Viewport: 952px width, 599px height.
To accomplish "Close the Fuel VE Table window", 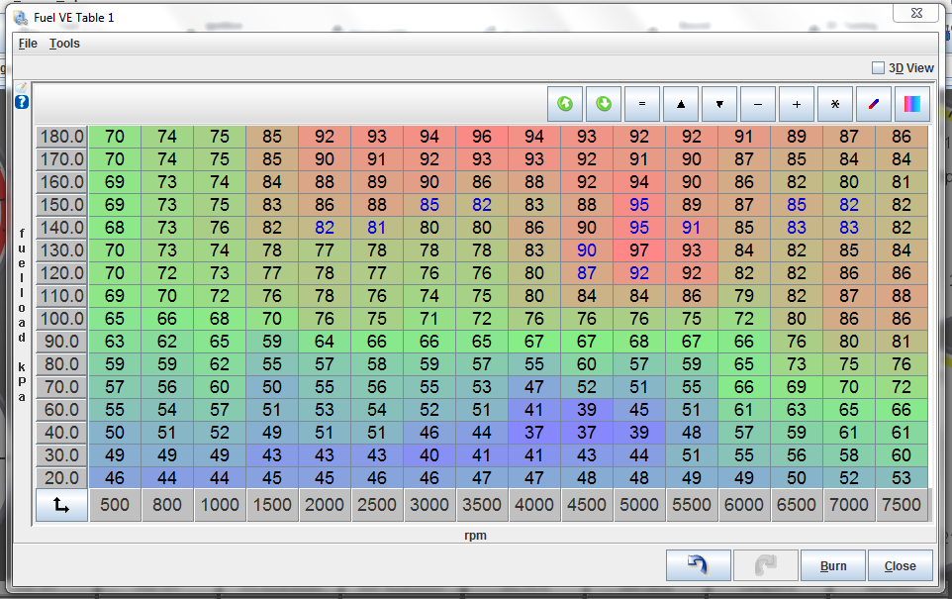I will pyautogui.click(x=916, y=13).
